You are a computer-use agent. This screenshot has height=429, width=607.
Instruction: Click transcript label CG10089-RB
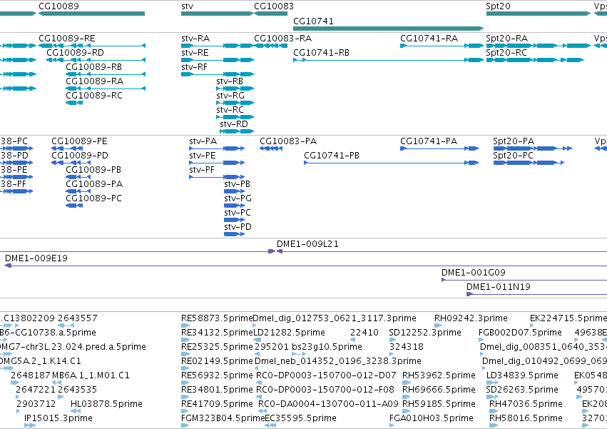tap(93, 67)
